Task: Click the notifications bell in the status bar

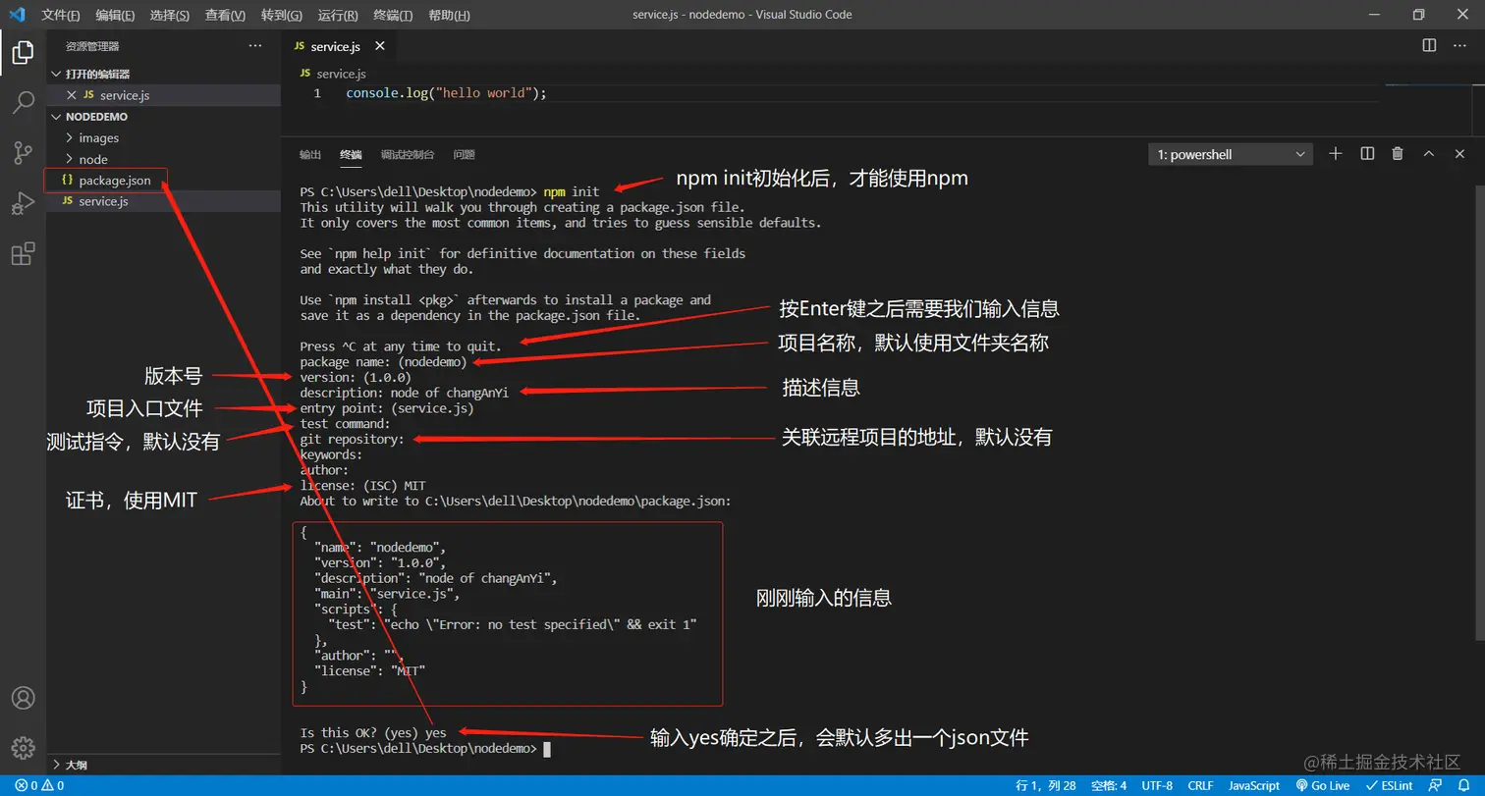Action: tap(1465, 785)
